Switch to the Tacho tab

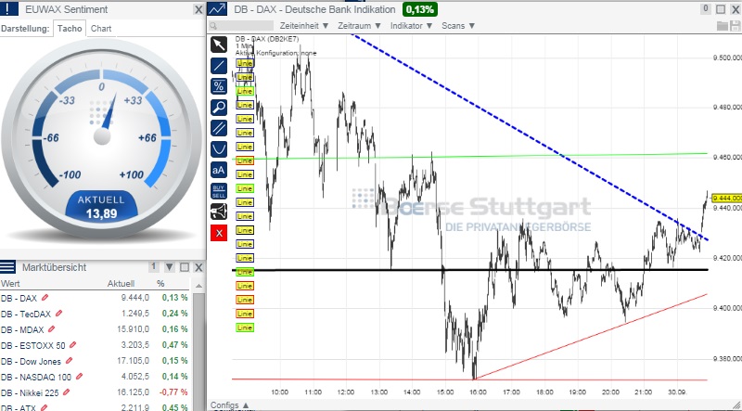pos(70,29)
